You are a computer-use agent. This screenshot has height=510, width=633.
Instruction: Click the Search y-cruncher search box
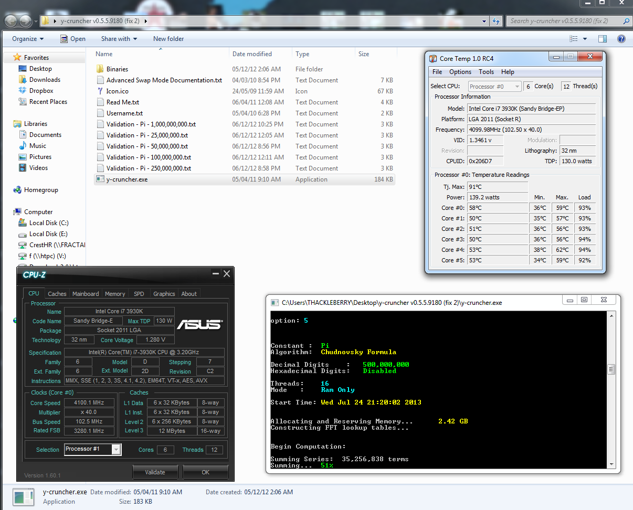click(568, 21)
